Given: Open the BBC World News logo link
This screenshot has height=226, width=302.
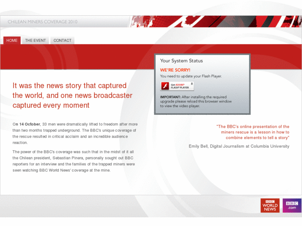Looking at the screenshot, I should 270,206.
